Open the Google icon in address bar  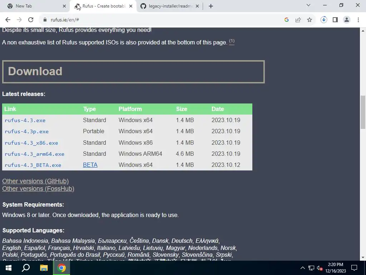287,20
